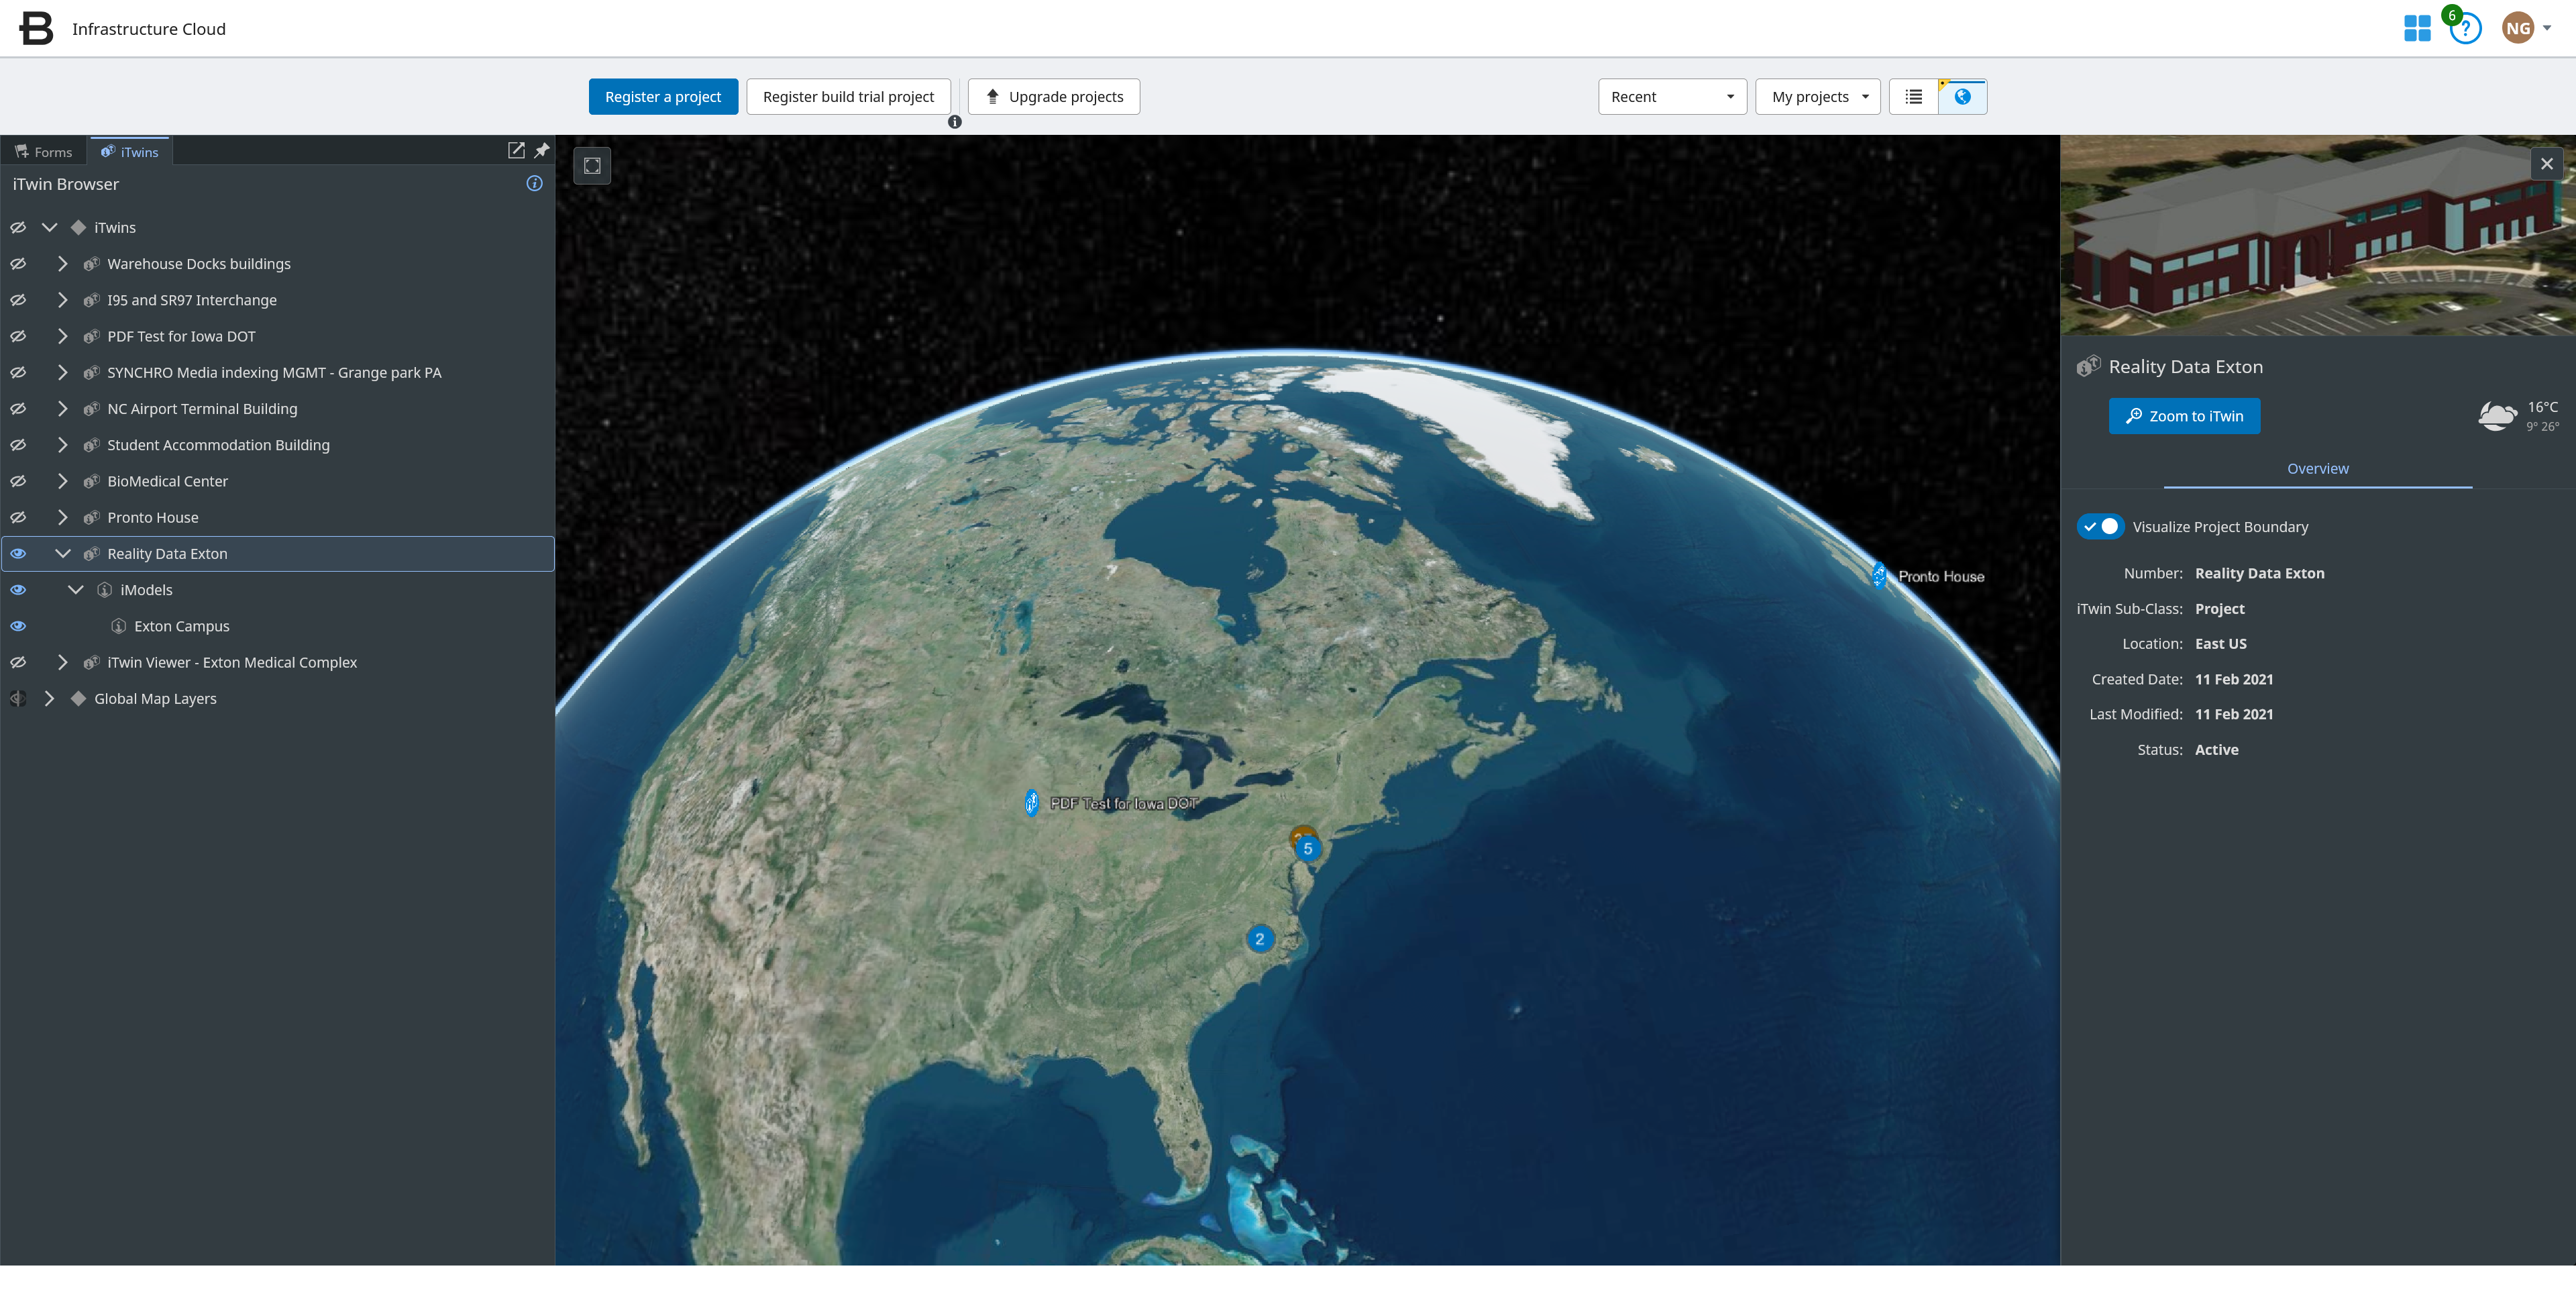Click the cluster marker labeled 5
Viewport: 2576px width, 1289px height.
click(x=1307, y=849)
